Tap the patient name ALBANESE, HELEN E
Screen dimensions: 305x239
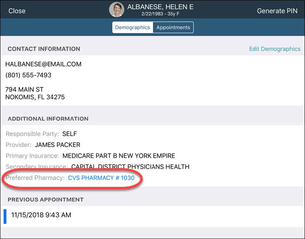coord(160,7)
